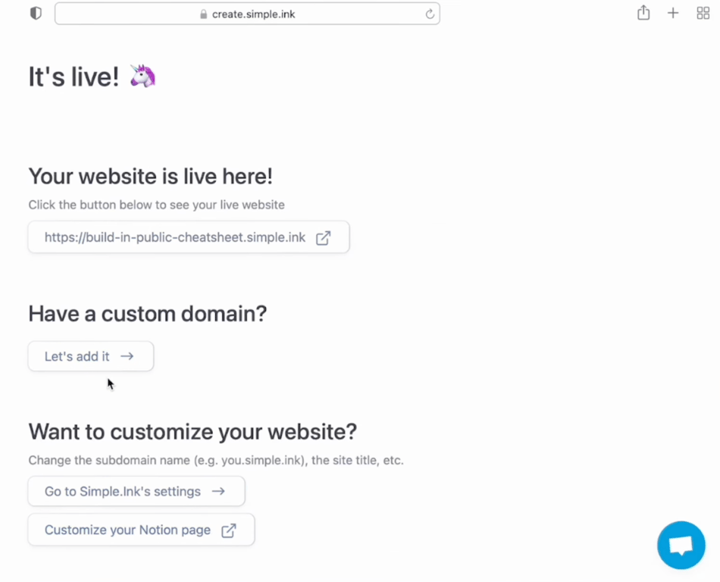Click the Have a custom domain heading
The image size is (720, 582).
point(147,313)
